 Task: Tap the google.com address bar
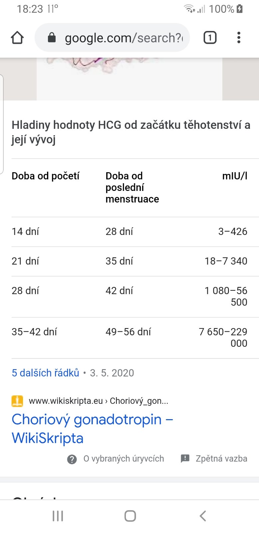[123, 38]
